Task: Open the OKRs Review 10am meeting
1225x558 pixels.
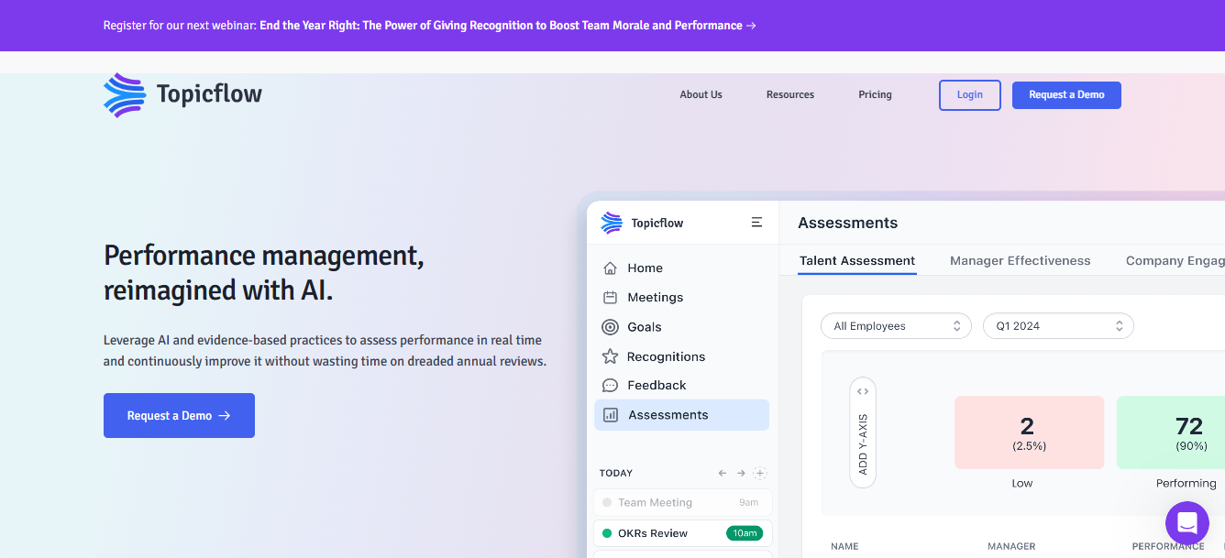Action: pos(682,533)
